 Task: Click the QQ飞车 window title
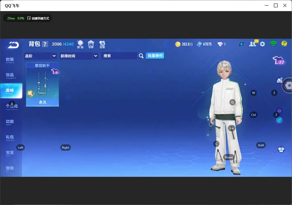(12, 6)
